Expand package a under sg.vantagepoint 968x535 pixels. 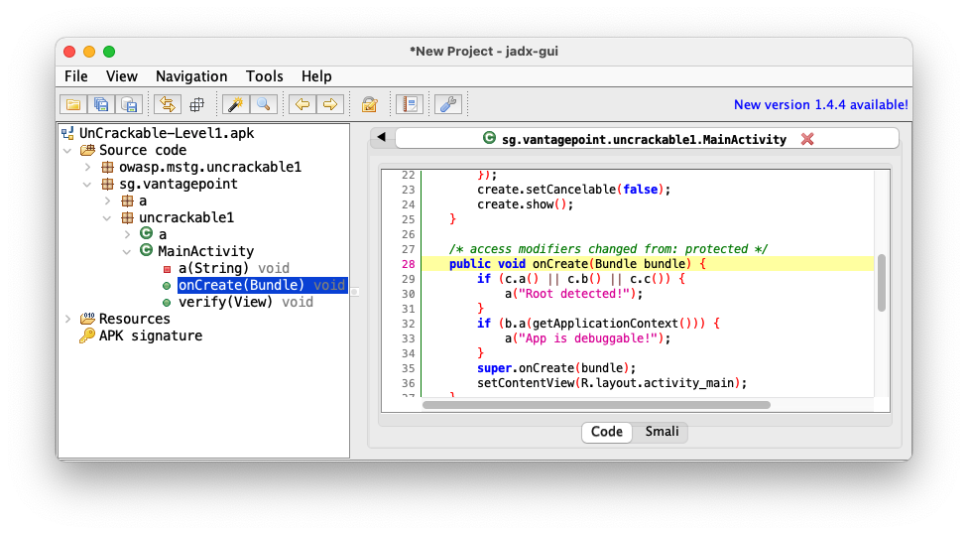coord(107,201)
